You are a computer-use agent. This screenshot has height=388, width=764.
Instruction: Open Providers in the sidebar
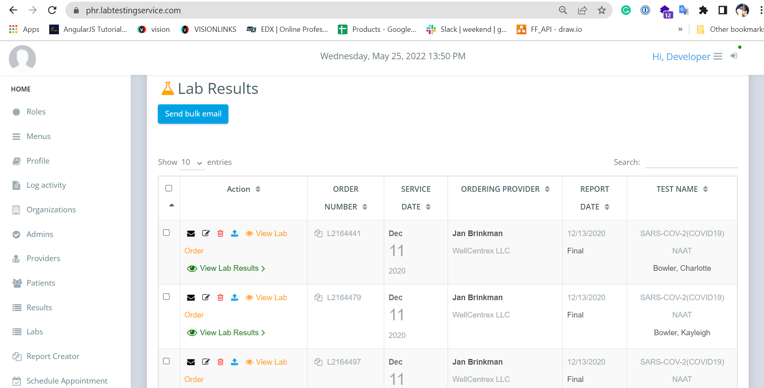pos(43,259)
